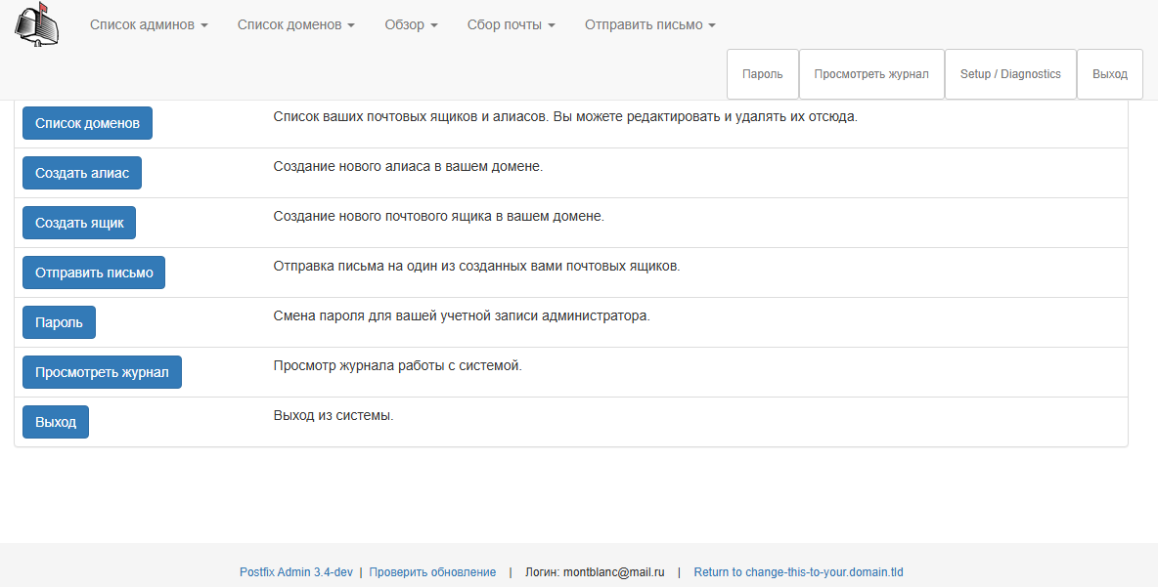Screen dimensions: 1158x587
Task: Click the Создать алиас button
Action: pos(82,173)
